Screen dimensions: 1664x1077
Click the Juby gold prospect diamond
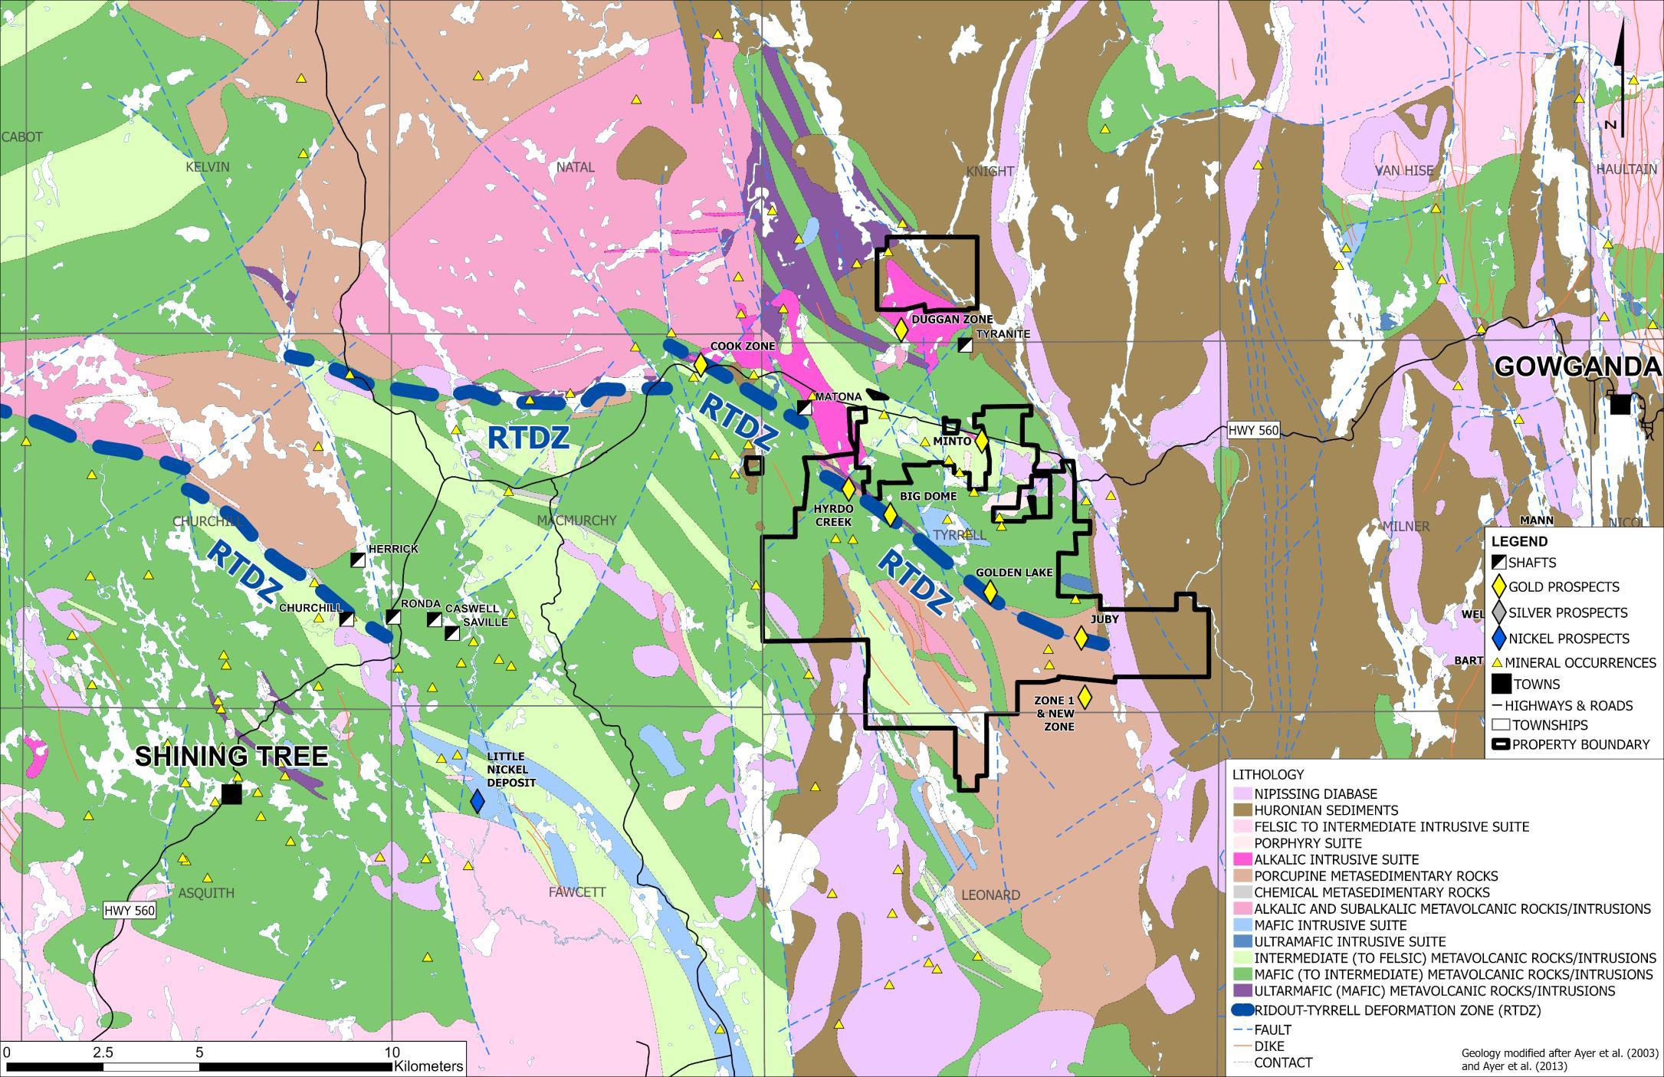pos(1081,638)
